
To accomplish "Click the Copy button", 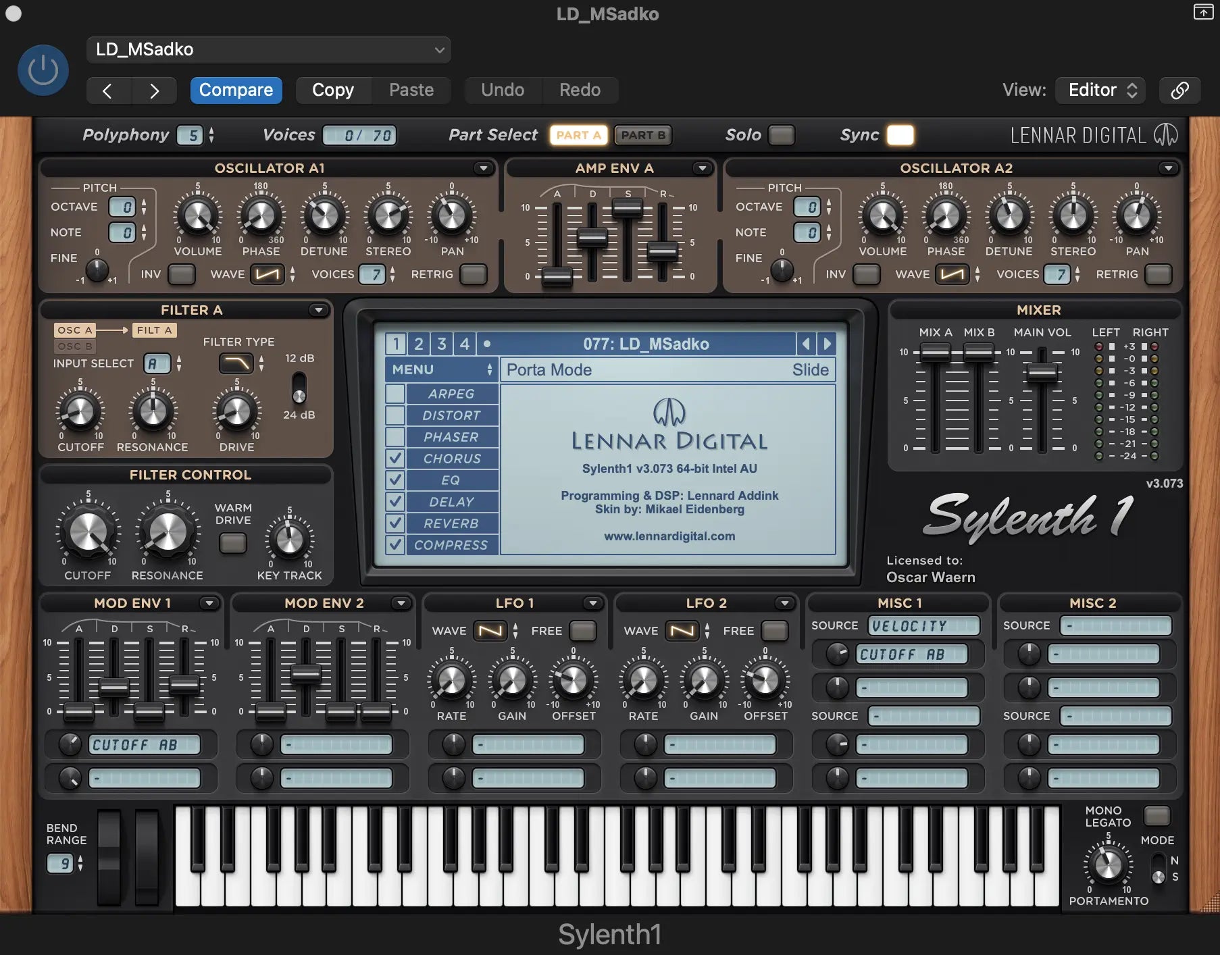I will (x=333, y=91).
